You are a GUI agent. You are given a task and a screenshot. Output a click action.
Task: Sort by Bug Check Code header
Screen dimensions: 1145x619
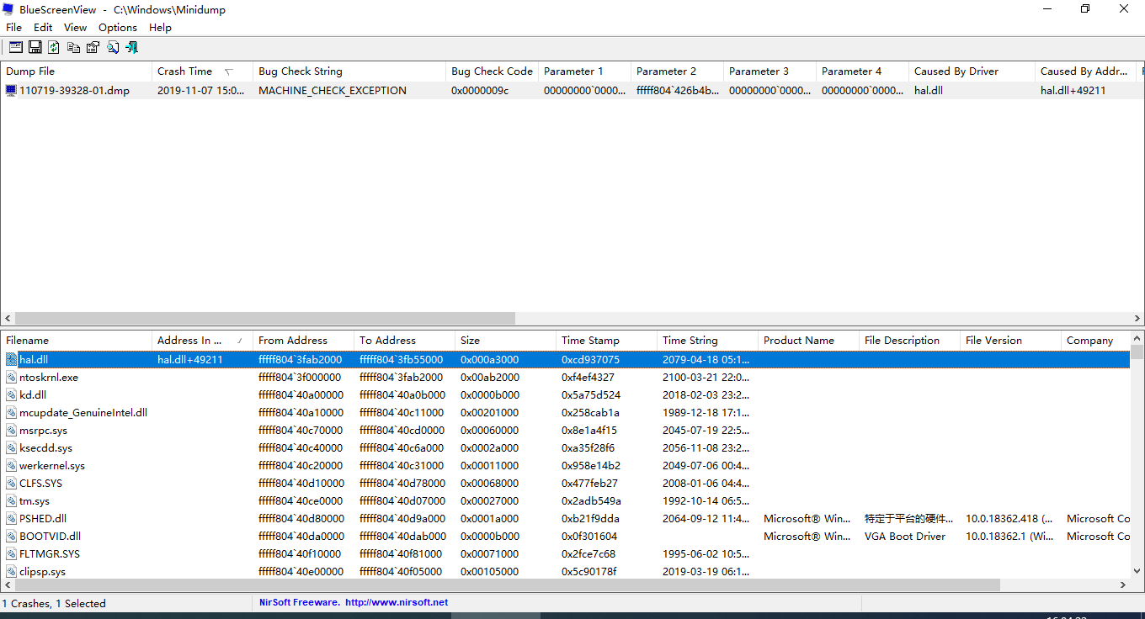click(x=493, y=71)
